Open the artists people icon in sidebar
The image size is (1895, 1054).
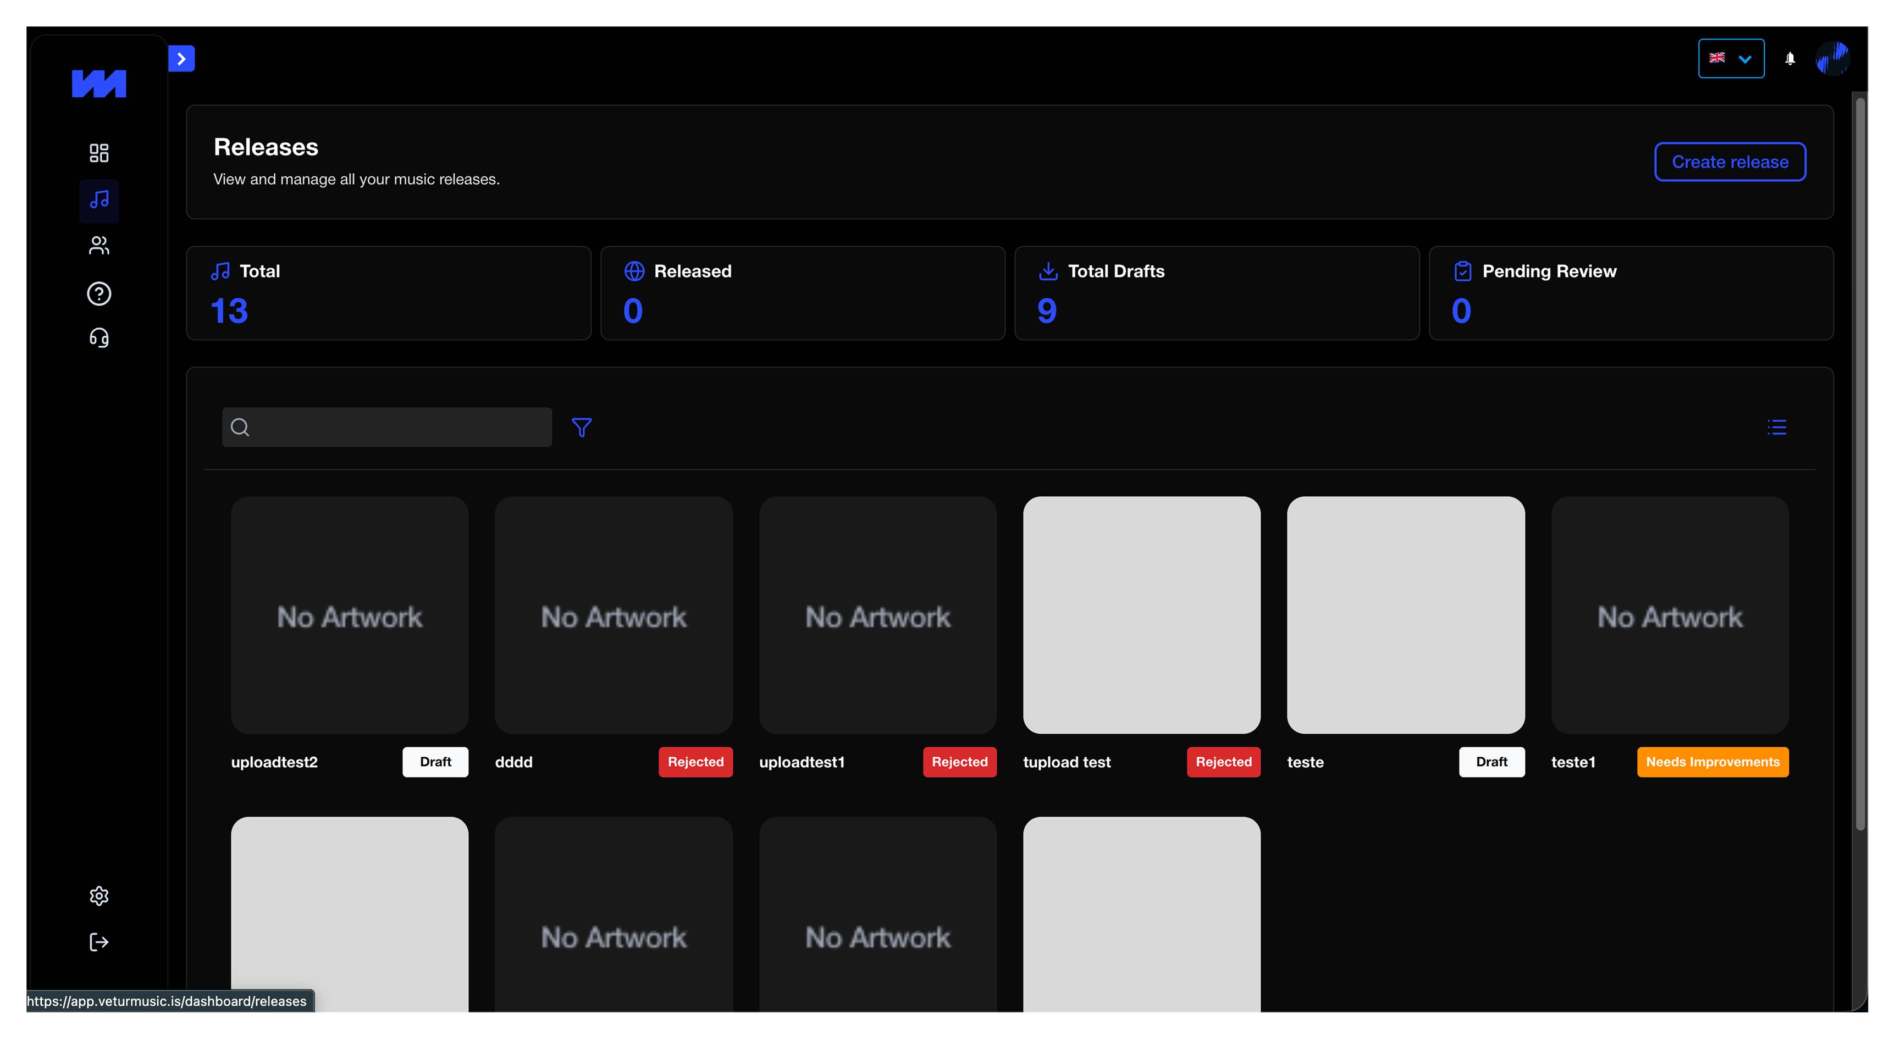(98, 246)
